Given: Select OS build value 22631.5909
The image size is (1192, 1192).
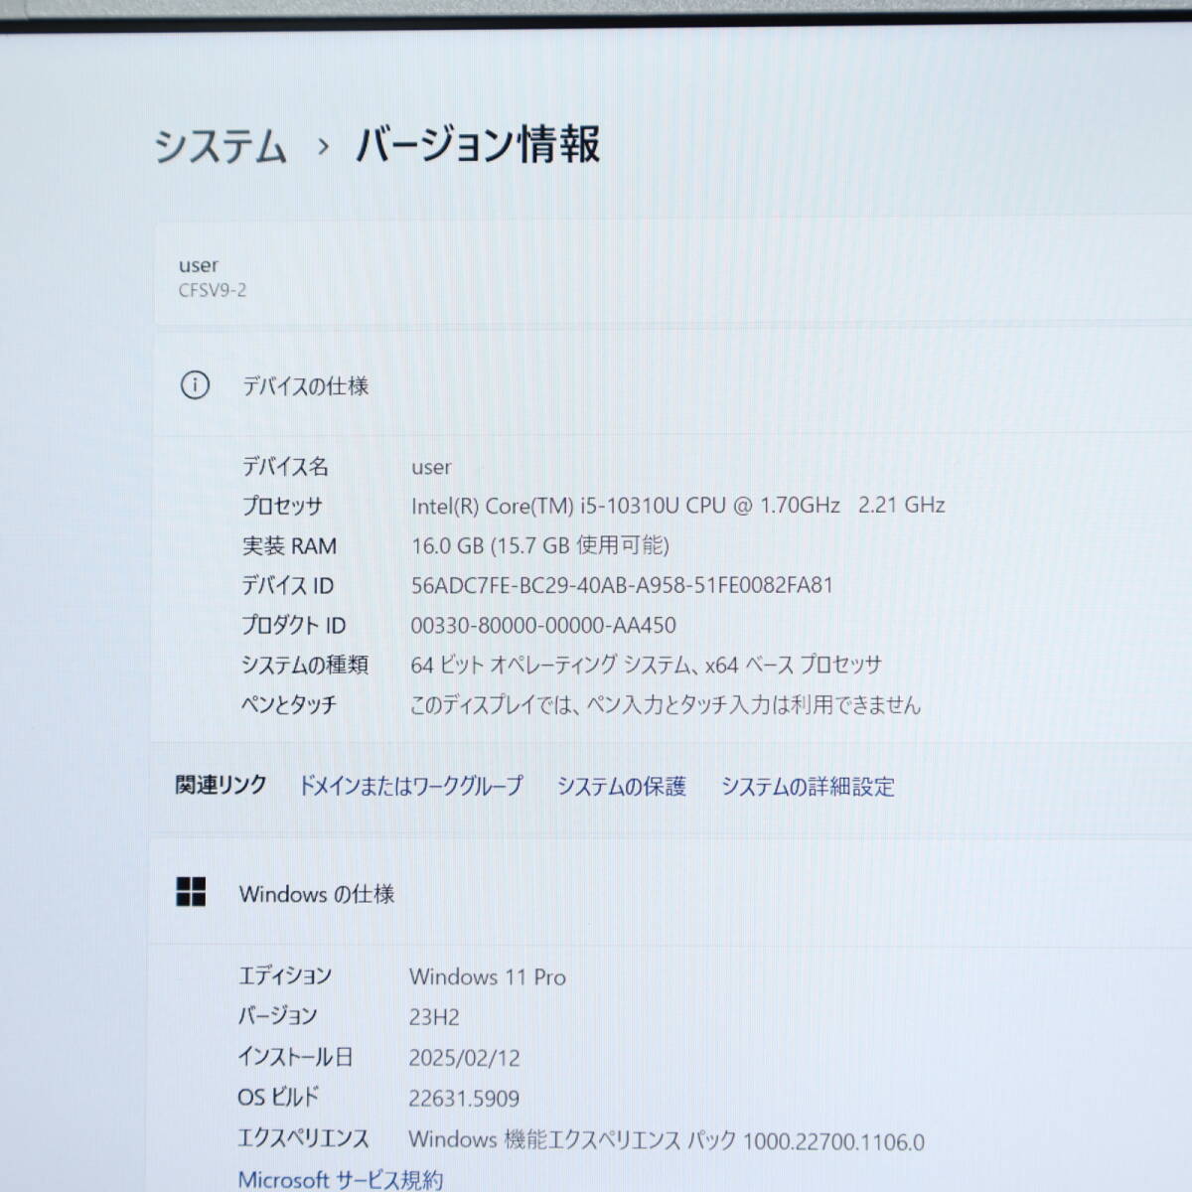Looking at the screenshot, I should (x=464, y=1099).
